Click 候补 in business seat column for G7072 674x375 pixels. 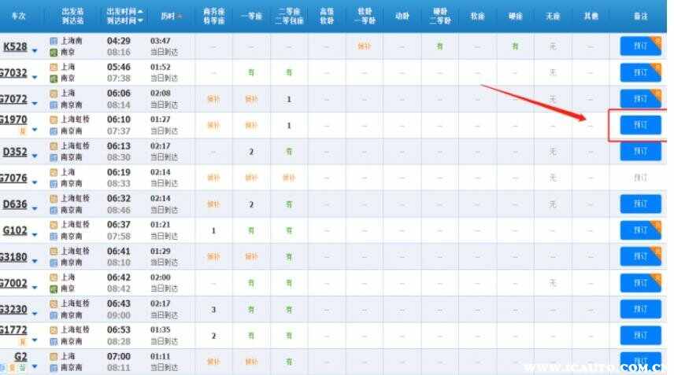(213, 99)
